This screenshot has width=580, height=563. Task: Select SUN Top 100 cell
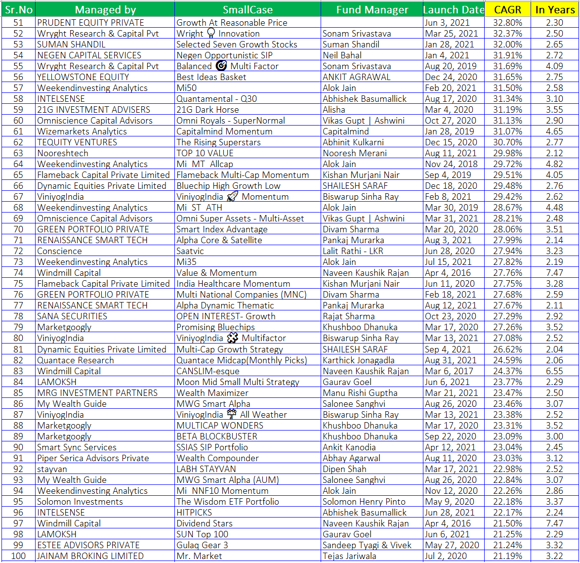coord(248,534)
